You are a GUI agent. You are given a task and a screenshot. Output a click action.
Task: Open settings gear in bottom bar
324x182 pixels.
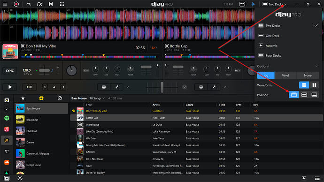20,178
